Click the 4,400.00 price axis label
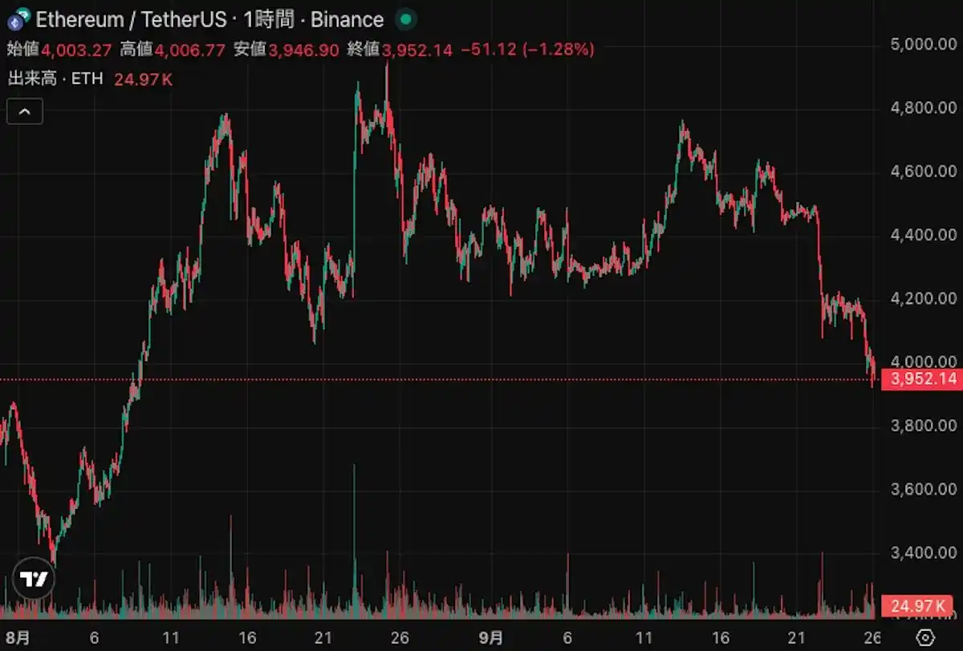This screenshot has width=963, height=651. point(924,235)
